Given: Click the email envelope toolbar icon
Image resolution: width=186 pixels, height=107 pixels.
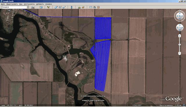Looking at the screenshot, I should [x=91, y=7].
